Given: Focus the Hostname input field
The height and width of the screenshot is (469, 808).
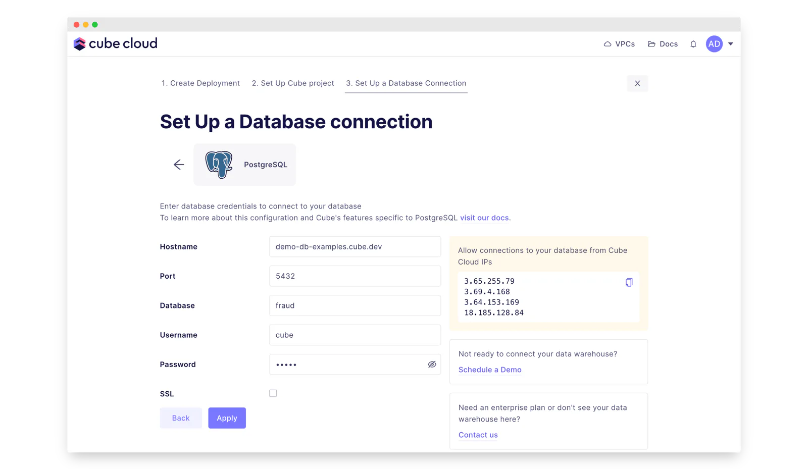Looking at the screenshot, I should point(355,247).
